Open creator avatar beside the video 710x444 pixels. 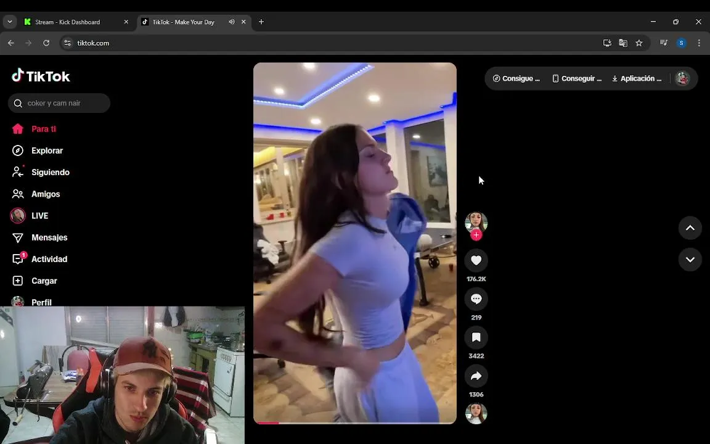coord(476,223)
